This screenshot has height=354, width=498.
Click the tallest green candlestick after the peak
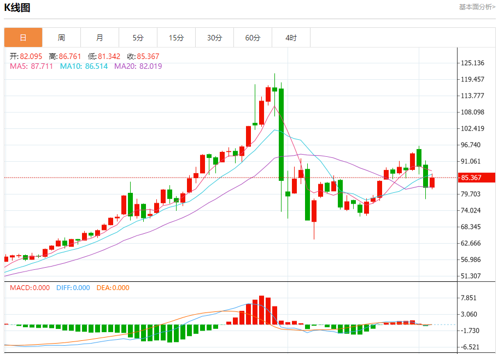pyautogui.click(x=281, y=134)
